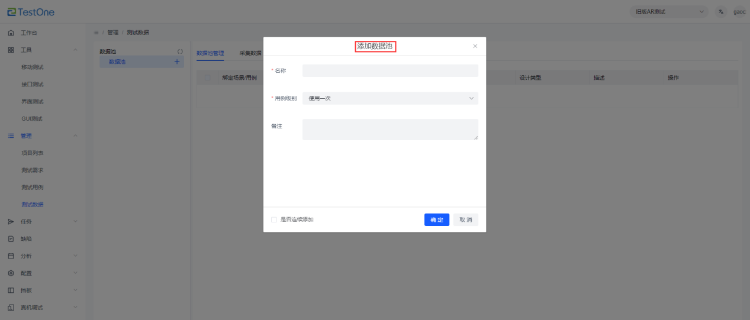Collapse the 工具 sidebar section
Image resolution: width=750 pixels, height=320 pixels.
click(x=75, y=50)
